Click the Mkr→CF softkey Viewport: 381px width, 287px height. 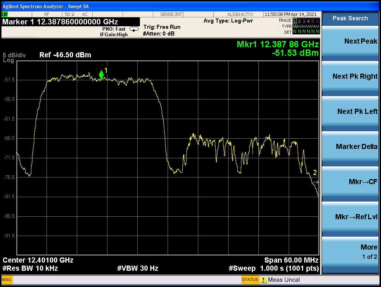350,182
